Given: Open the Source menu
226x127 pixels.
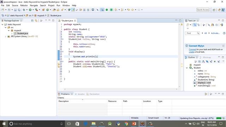Looking at the screenshot, I should [x=15, y=5].
